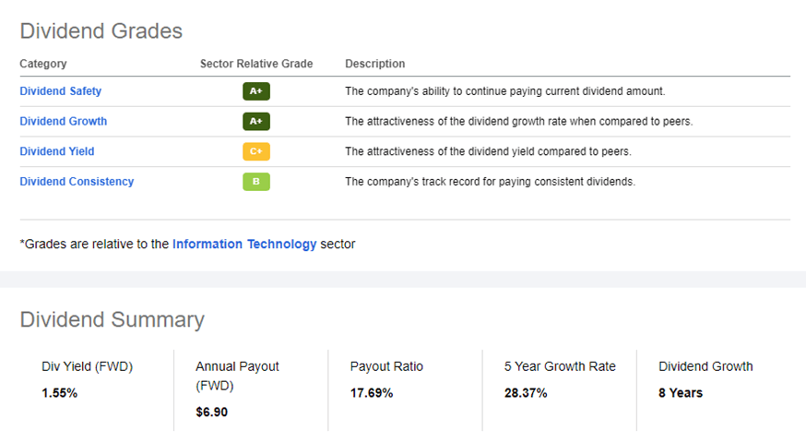Image resolution: width=806 pixels, height=442 pixels.
Task: Click the 8 Years Dividend Growth value
Action: [681, 393]
